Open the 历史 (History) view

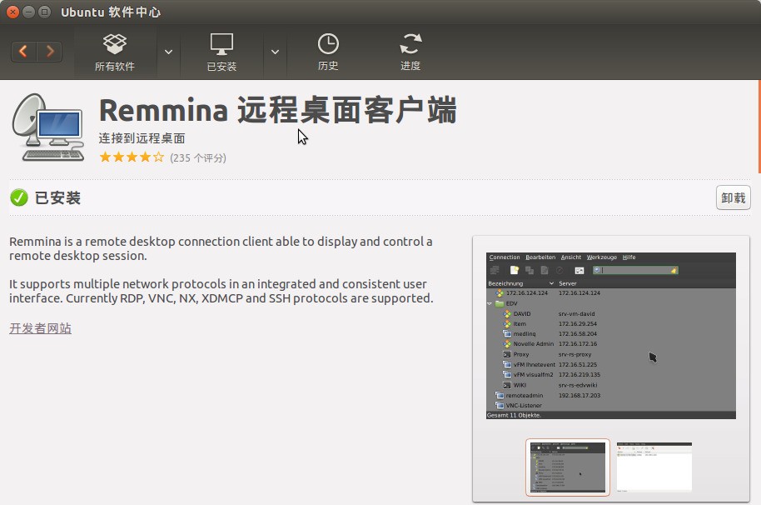click(328, 52)
